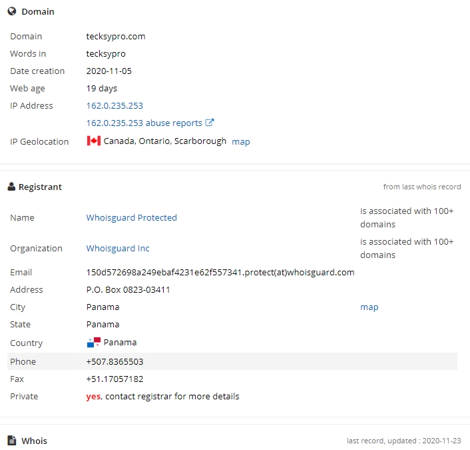The width and height of the screenshot is (470, 450).
Task: Click the document icon beside Whois heading
Action: point(12,440)
